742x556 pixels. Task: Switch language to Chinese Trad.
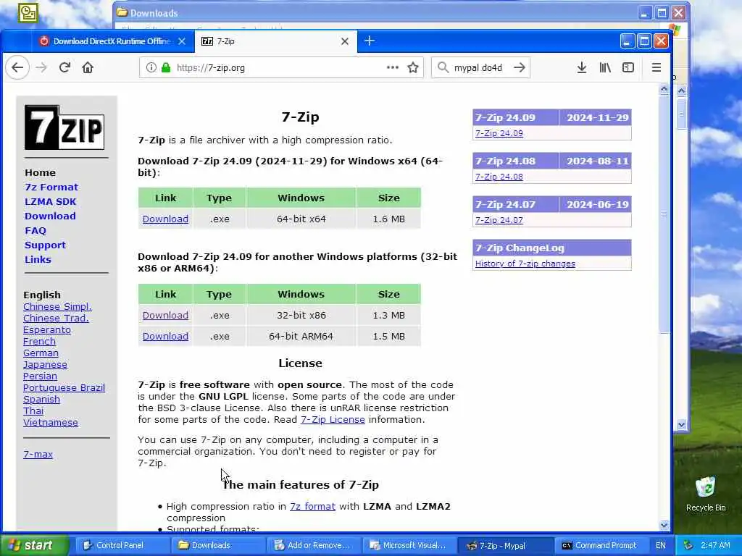point(56,319)
